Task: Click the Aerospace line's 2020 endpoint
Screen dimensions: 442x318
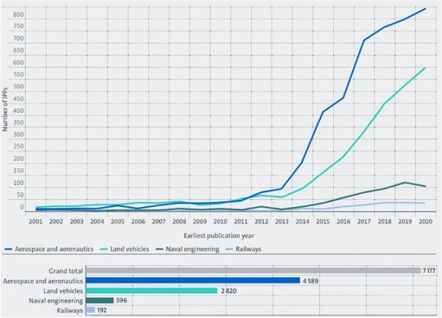Action: click(424, 9)
